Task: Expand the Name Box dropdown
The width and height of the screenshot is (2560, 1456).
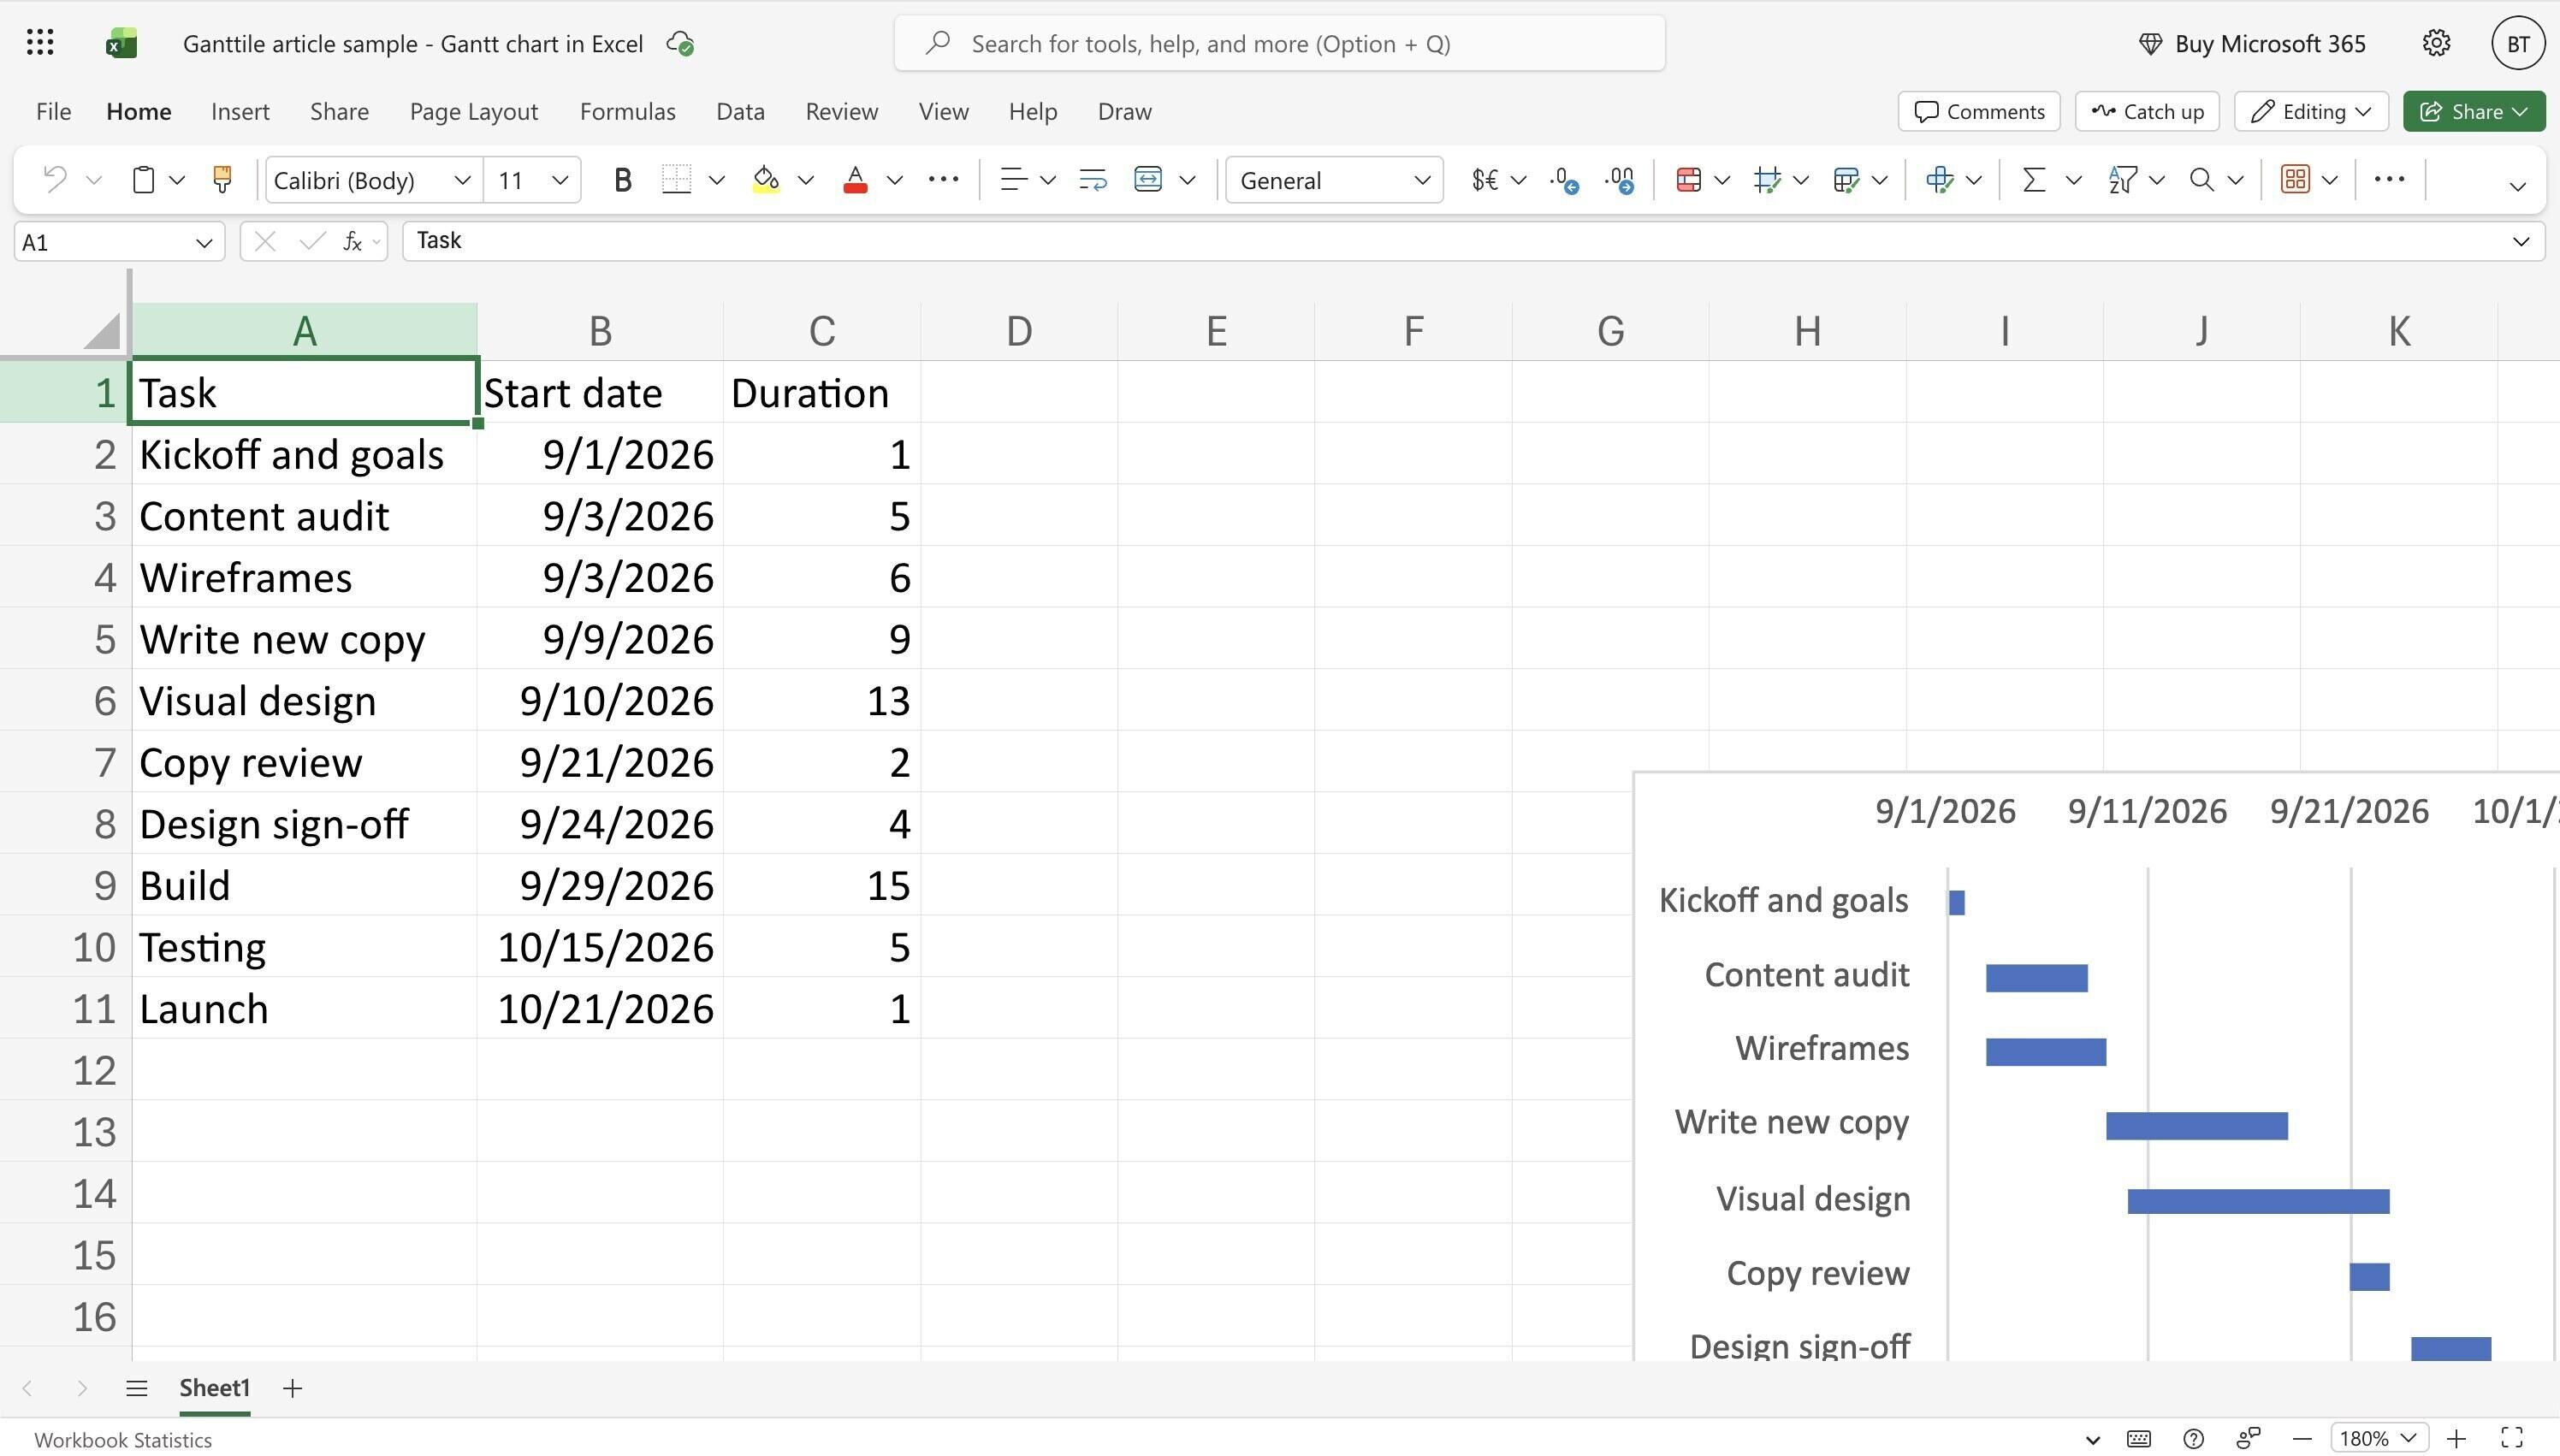Action: tap(204, 242)
